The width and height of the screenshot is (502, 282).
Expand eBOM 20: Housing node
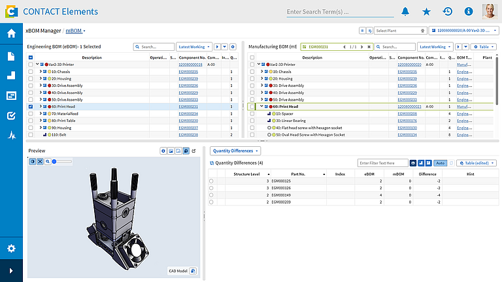click(x=41, y=78)
